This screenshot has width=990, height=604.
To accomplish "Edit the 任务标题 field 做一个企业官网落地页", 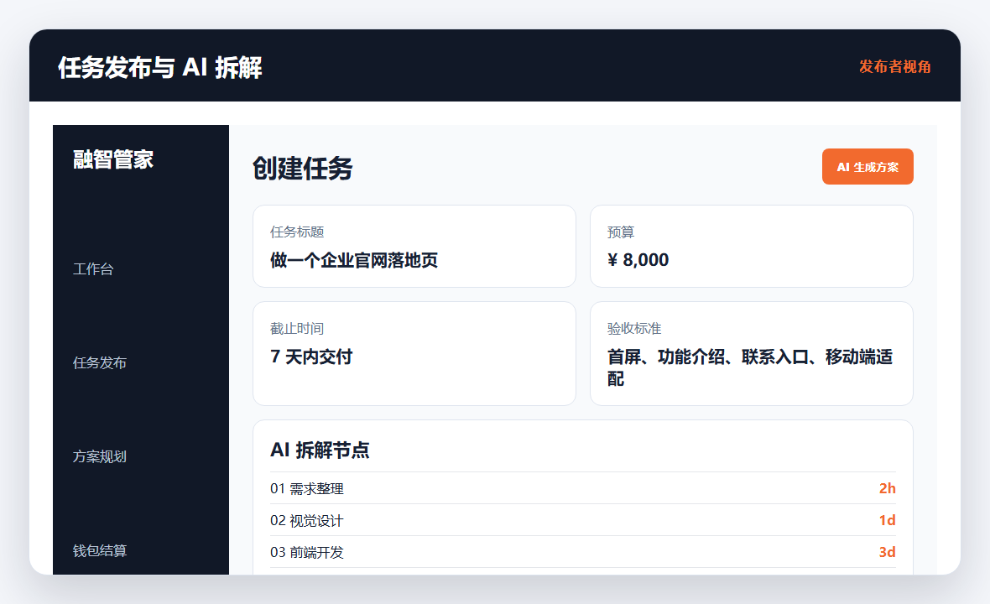I will pyautogui.click(x=414, y=246).
